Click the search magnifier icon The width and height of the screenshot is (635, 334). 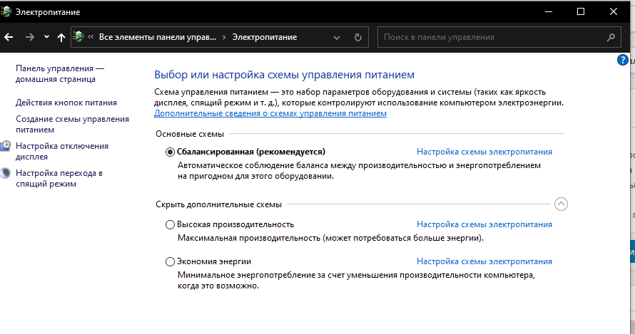pos(611,37)
